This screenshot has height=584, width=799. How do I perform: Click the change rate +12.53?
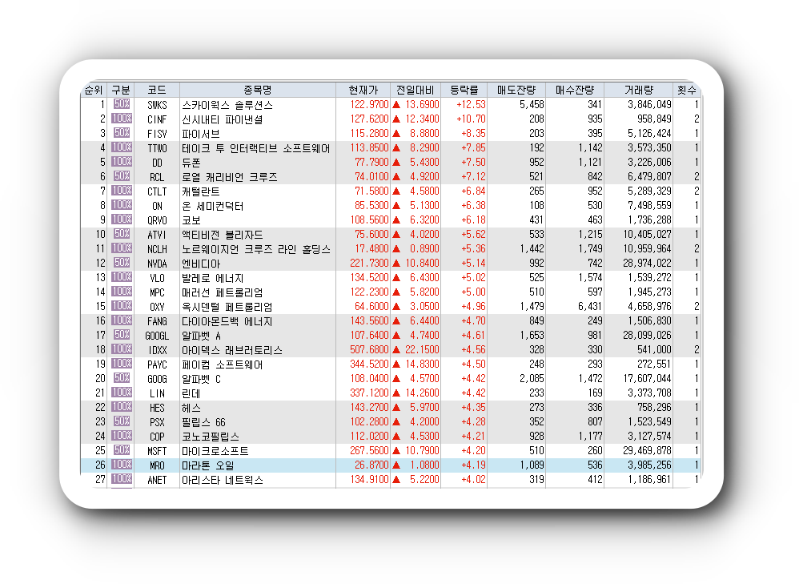coord(471,105)
